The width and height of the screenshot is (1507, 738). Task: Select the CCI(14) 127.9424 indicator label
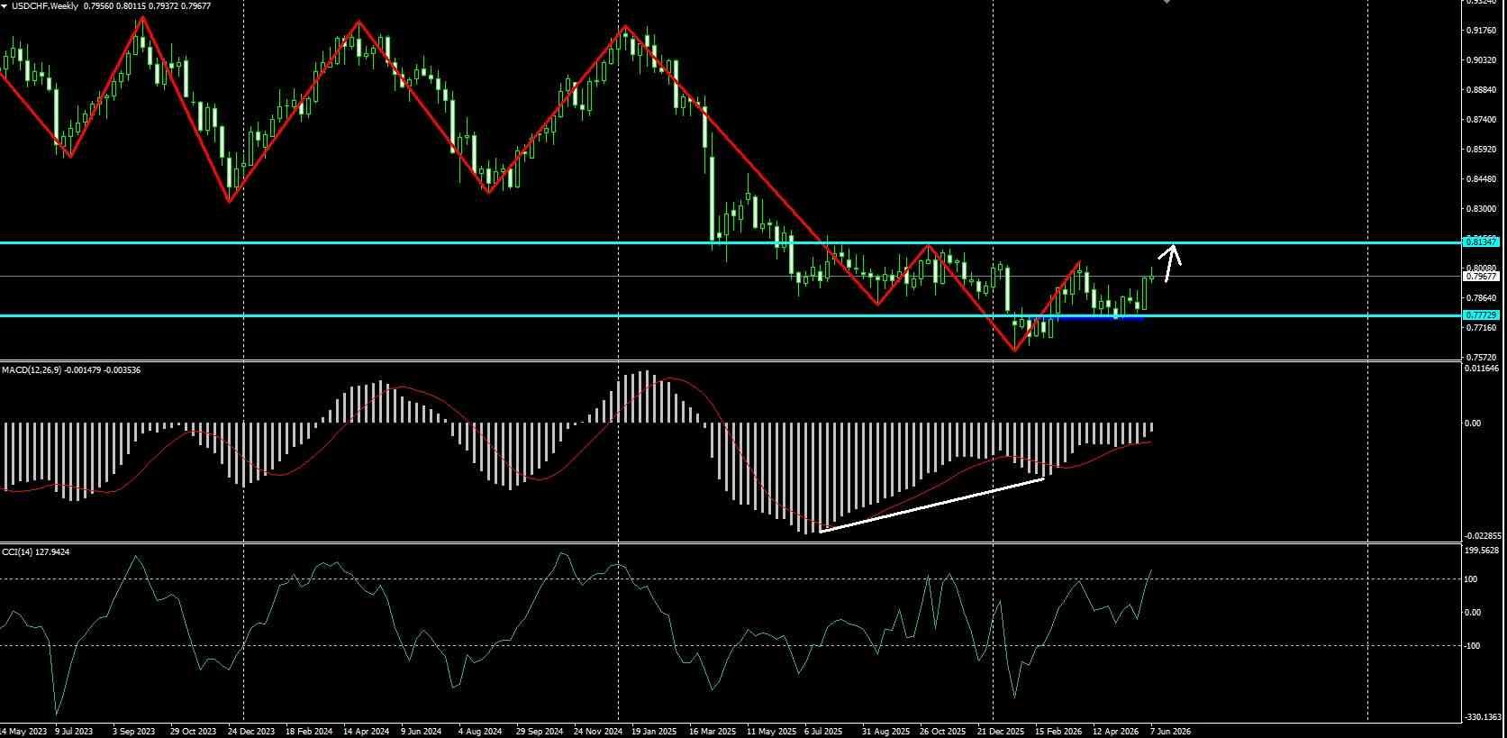click(36, 551)
